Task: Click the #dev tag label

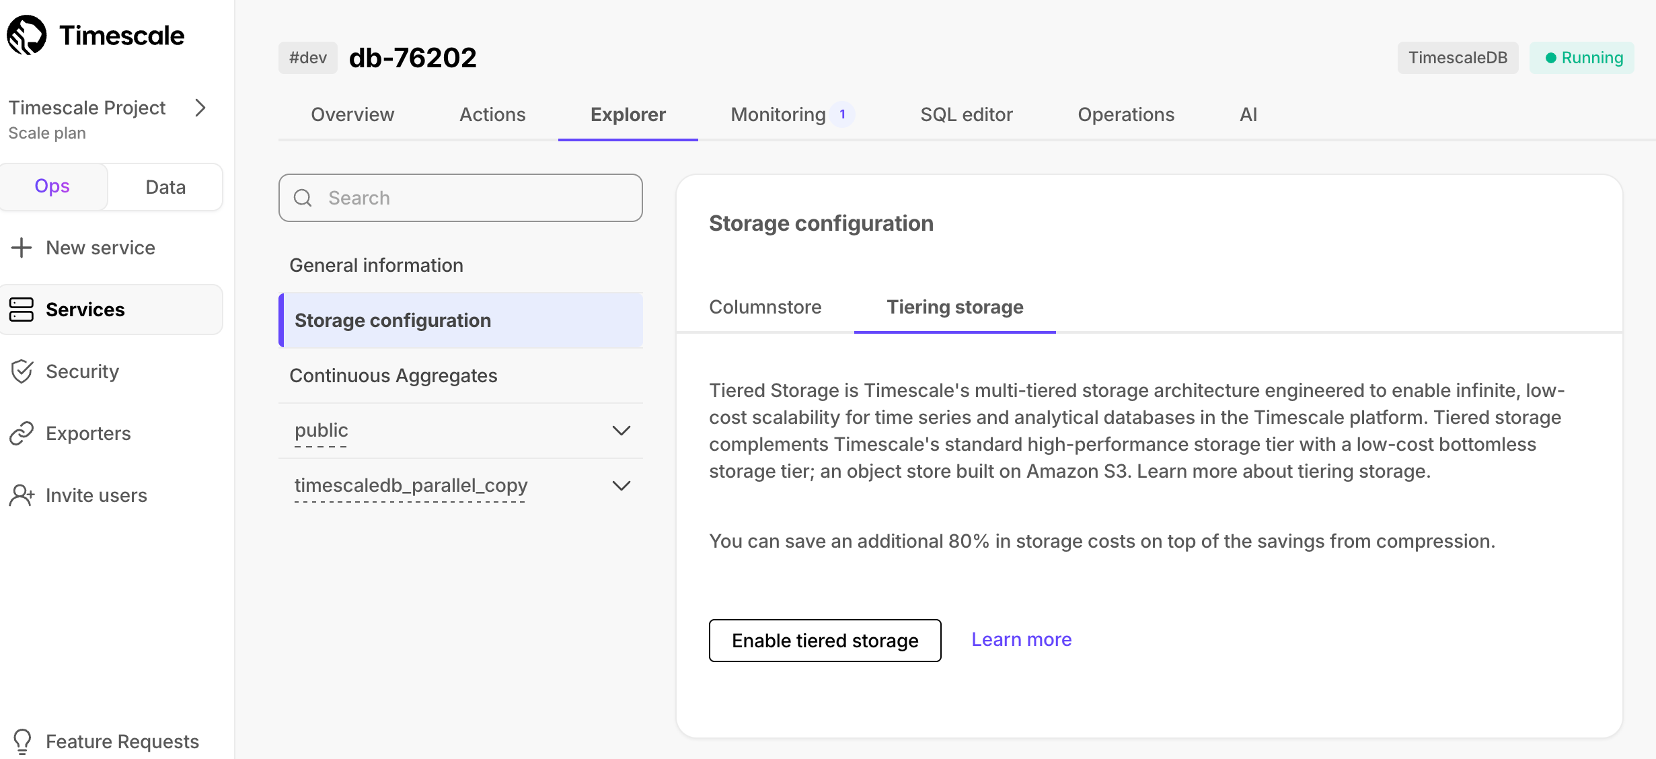Action: point(308,58)
